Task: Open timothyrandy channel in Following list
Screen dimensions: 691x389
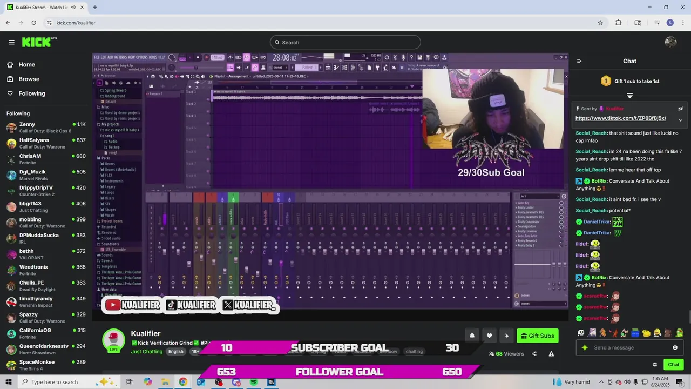Action: tap(46, 301)
